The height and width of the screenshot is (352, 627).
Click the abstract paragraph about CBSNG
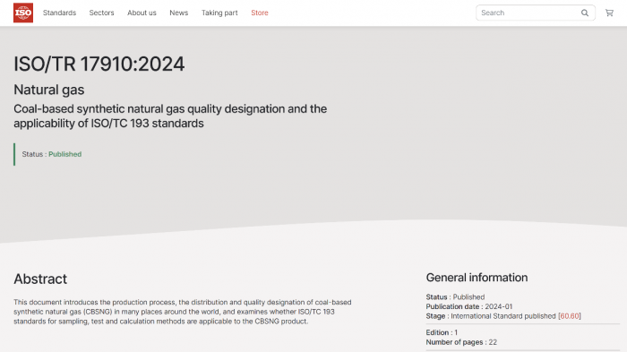click(x=183, y=312)
